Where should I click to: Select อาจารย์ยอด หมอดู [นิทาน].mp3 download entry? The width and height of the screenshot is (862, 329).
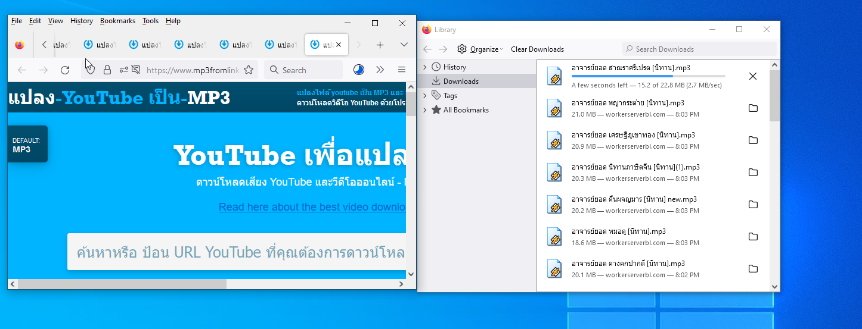pyautogui.click(x=653, y=237)
